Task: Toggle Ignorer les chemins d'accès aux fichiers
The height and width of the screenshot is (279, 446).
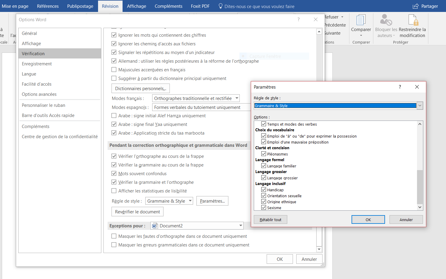Action: point(114,44)
